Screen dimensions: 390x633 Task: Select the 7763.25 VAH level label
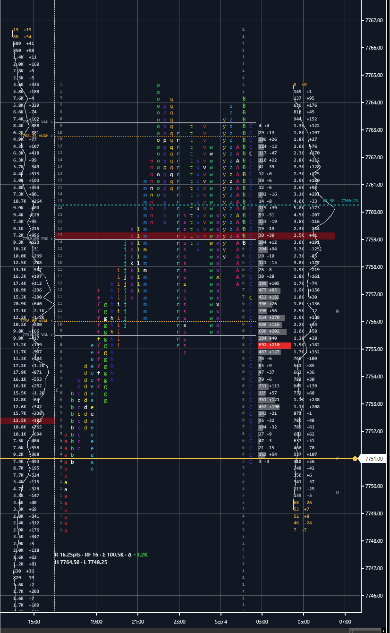coord(38,122)
